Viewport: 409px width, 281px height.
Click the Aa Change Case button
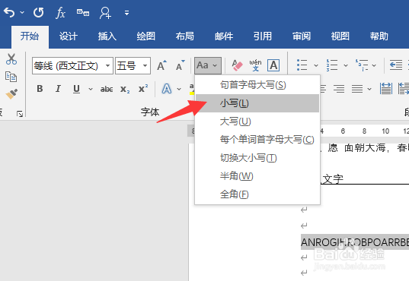pos(208,65)
